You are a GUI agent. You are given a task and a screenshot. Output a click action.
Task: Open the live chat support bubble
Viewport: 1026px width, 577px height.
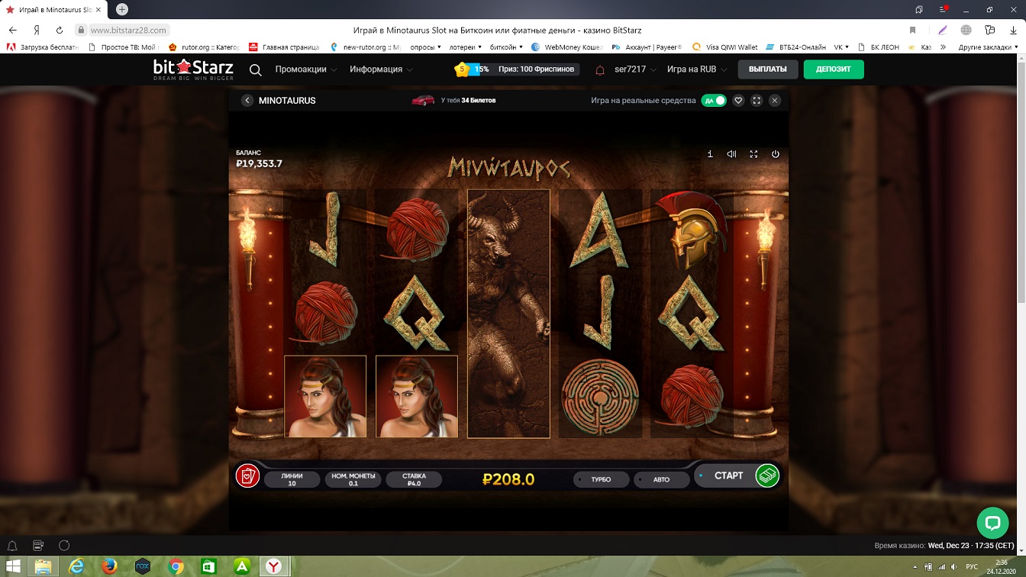click(x=992, y=523)
